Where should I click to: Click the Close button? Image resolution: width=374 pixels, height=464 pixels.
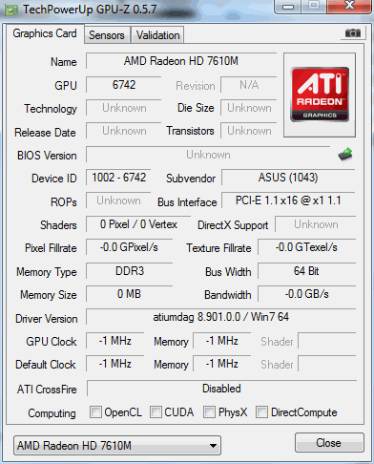[329, 443]
